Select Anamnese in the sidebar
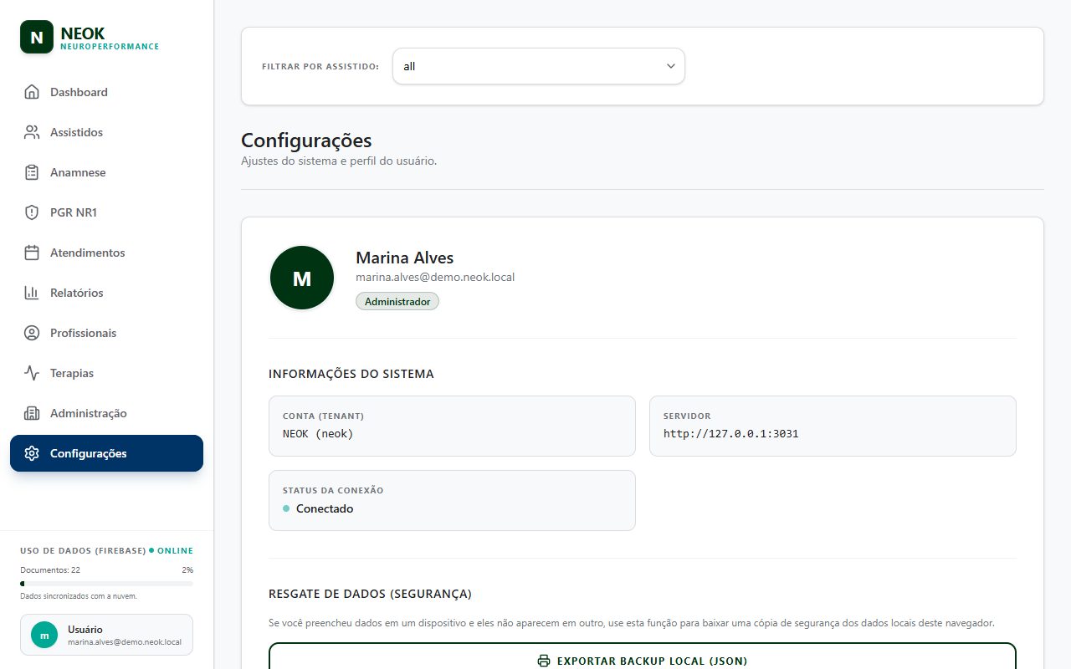 (106, 172)
